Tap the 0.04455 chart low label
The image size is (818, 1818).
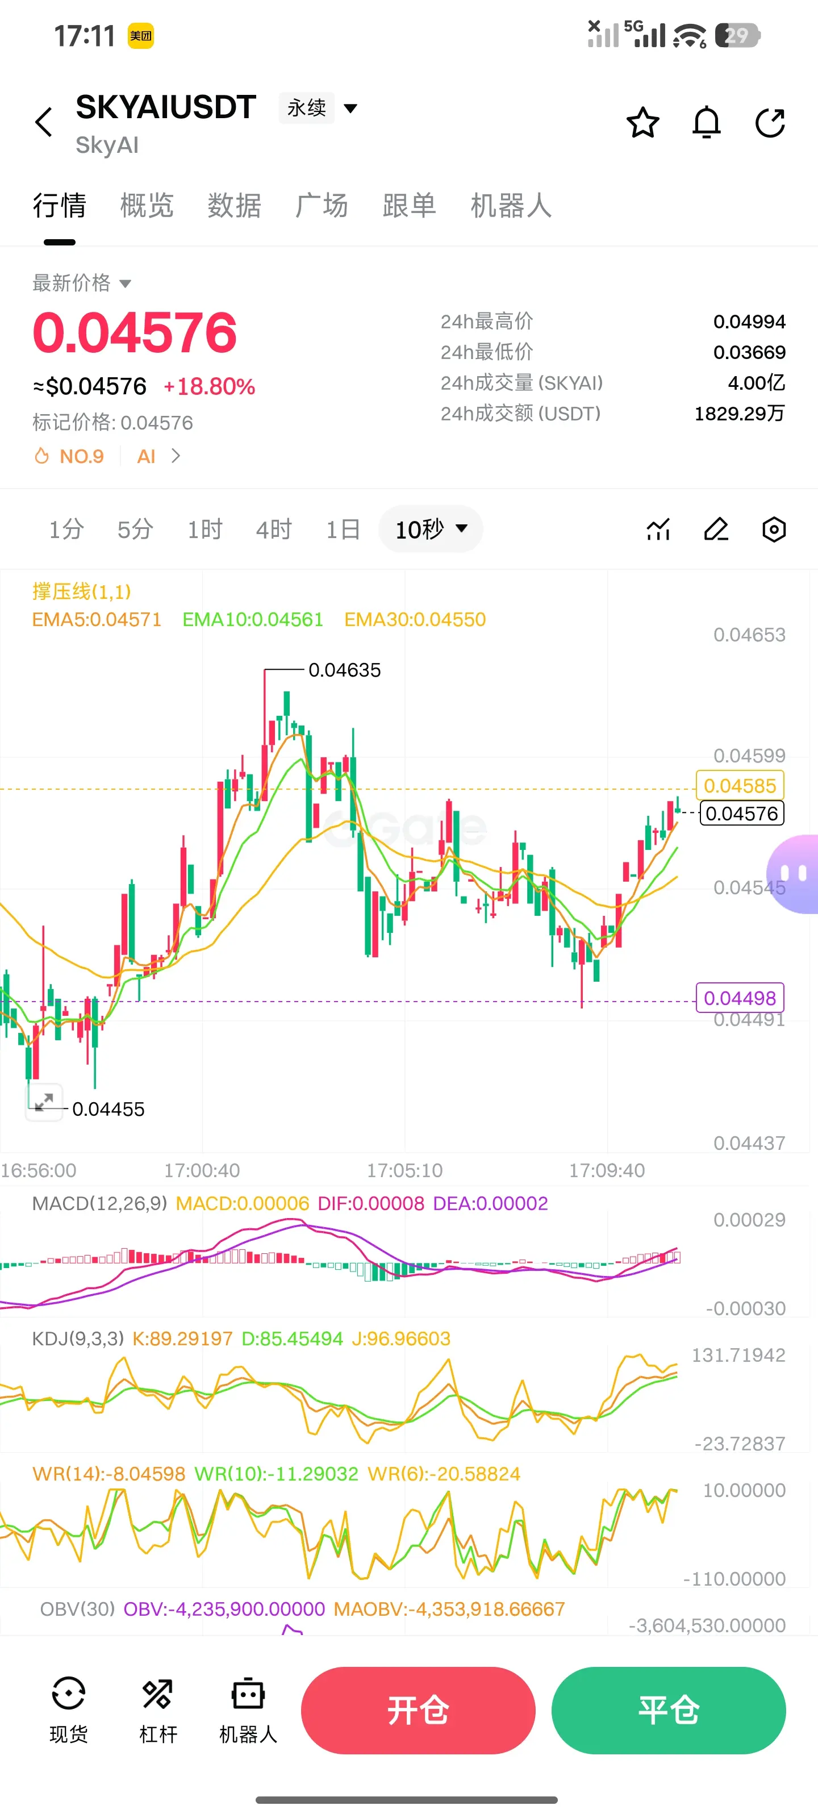coord(108,1110)
